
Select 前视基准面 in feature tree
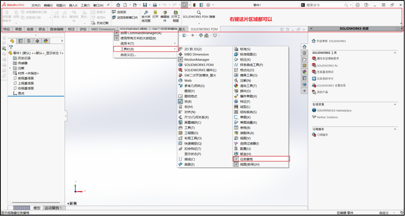pyautogui.click(x=26, y=78)
